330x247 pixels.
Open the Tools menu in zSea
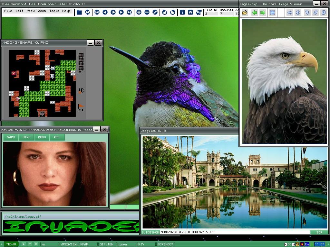click(x=54, y=11)
